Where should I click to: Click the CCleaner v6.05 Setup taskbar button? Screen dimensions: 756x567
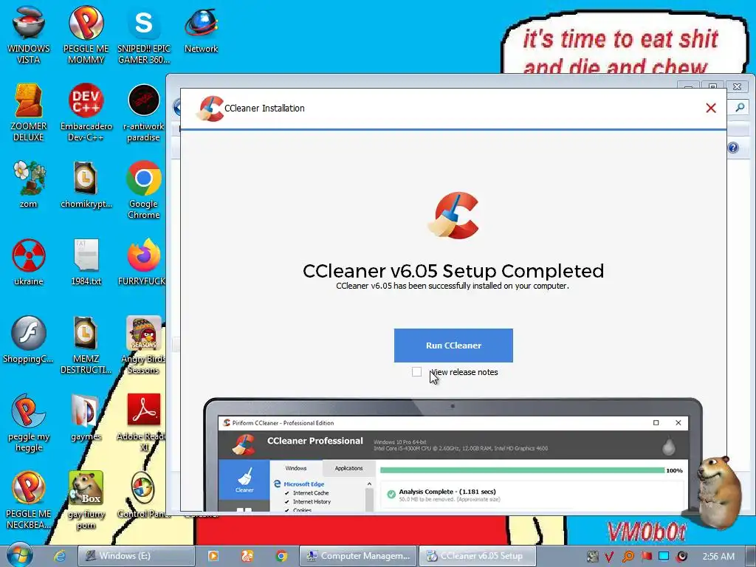[478, 556]
